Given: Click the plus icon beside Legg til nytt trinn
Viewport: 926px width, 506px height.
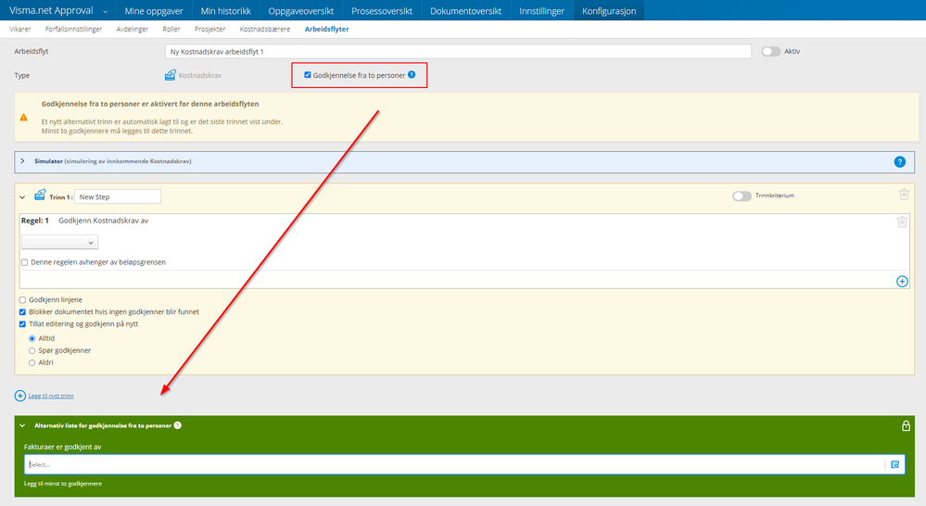Looking at the screenshot, I should click(20, 396).
